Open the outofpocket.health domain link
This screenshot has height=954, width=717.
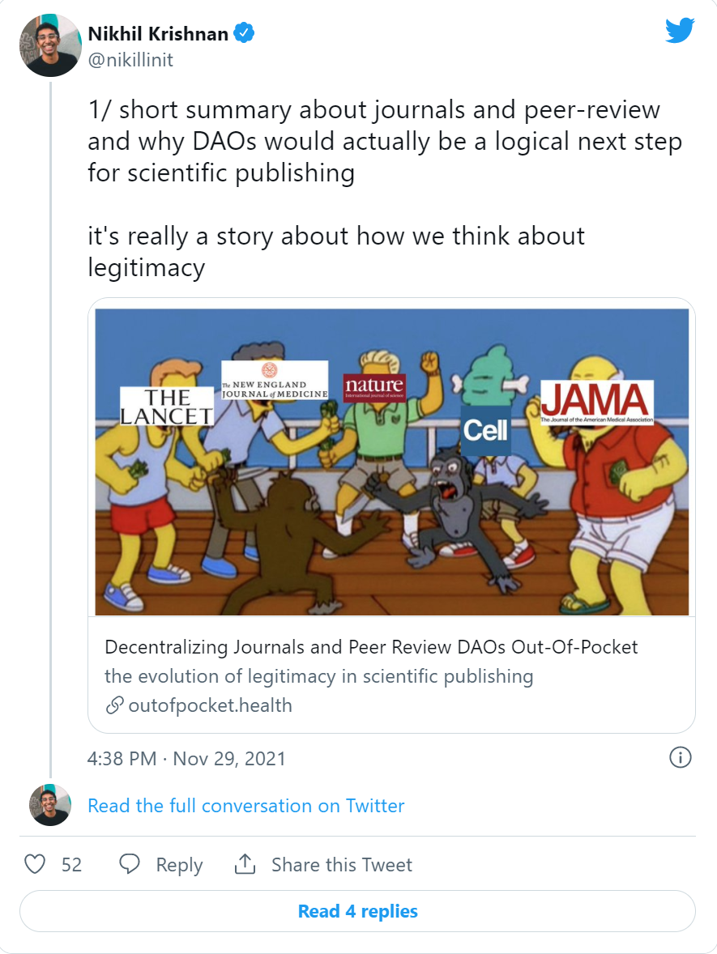point(211,705)
